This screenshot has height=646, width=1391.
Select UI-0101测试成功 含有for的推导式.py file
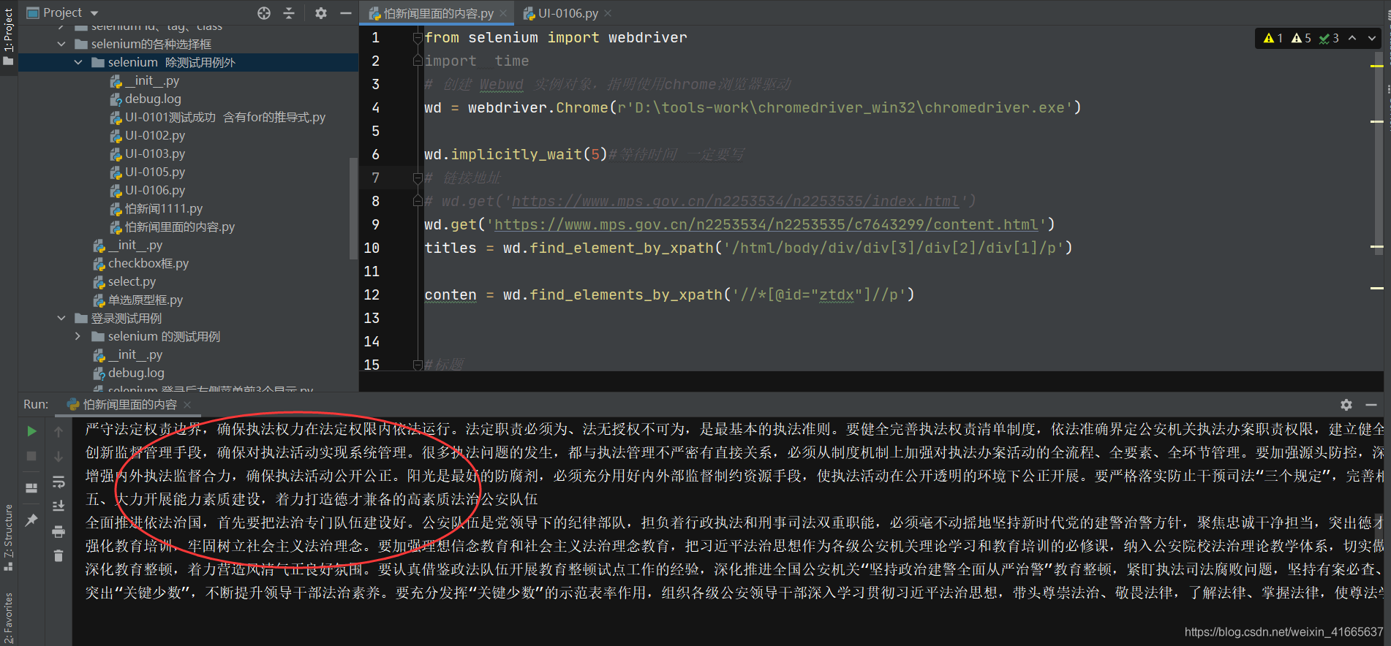point(225,117)
